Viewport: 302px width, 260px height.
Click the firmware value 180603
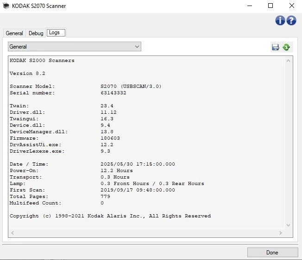tap(110, 138)
